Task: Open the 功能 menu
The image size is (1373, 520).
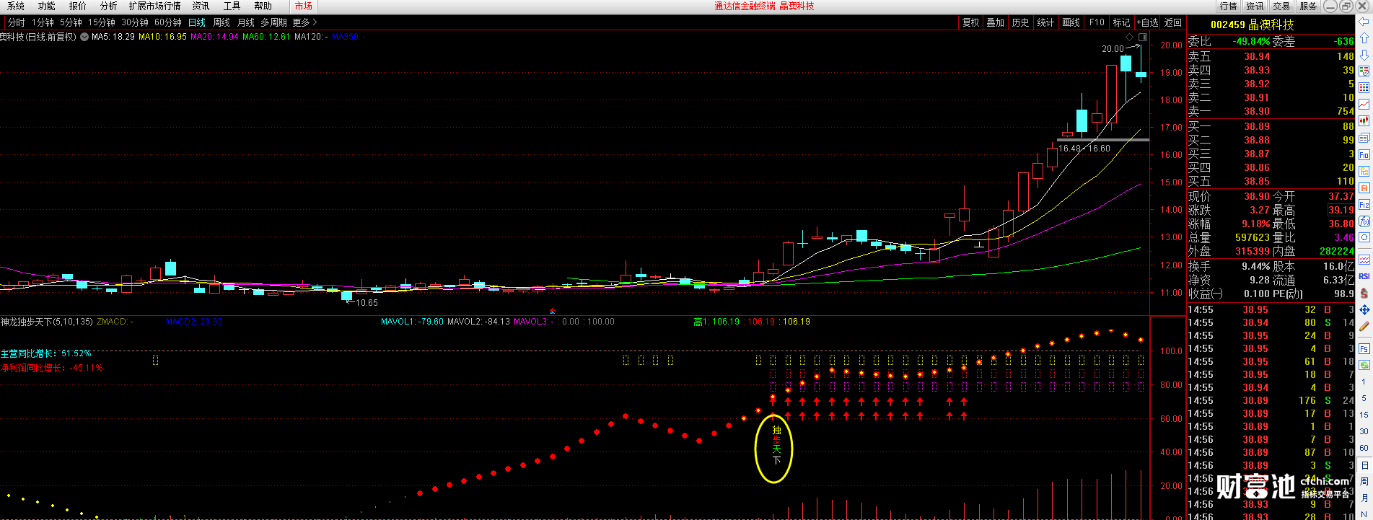Action: (46, 6)
